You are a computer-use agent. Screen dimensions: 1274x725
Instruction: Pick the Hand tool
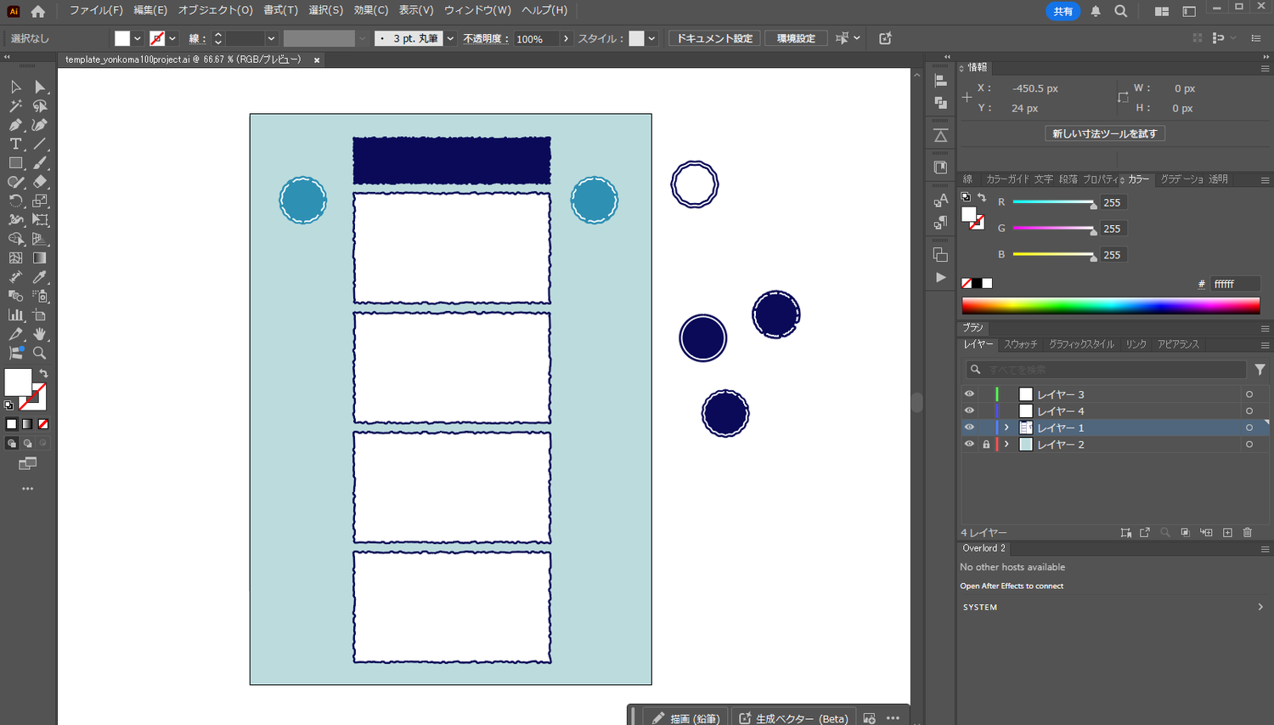tap(39, 334)
